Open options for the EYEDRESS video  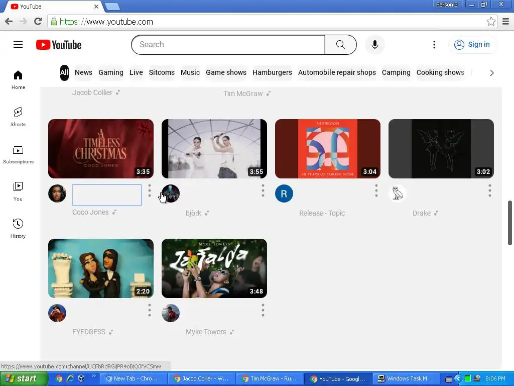click(150, 310)
